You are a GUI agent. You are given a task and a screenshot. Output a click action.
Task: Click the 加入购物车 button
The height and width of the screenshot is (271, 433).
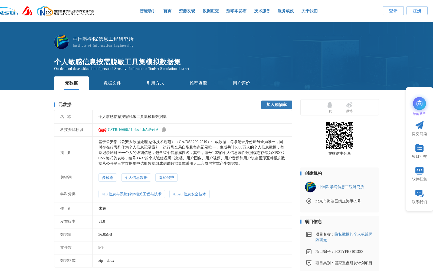[277, 105]
